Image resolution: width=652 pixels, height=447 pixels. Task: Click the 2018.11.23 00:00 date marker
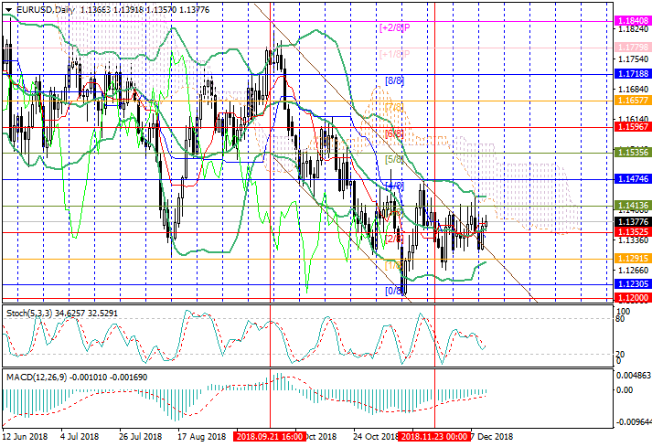point(433,438)
